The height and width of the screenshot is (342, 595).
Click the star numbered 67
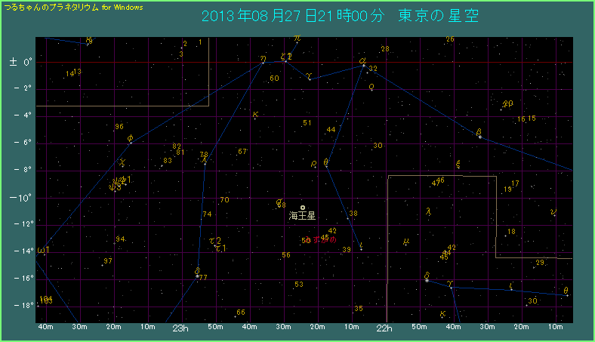[x=242, y=152]
